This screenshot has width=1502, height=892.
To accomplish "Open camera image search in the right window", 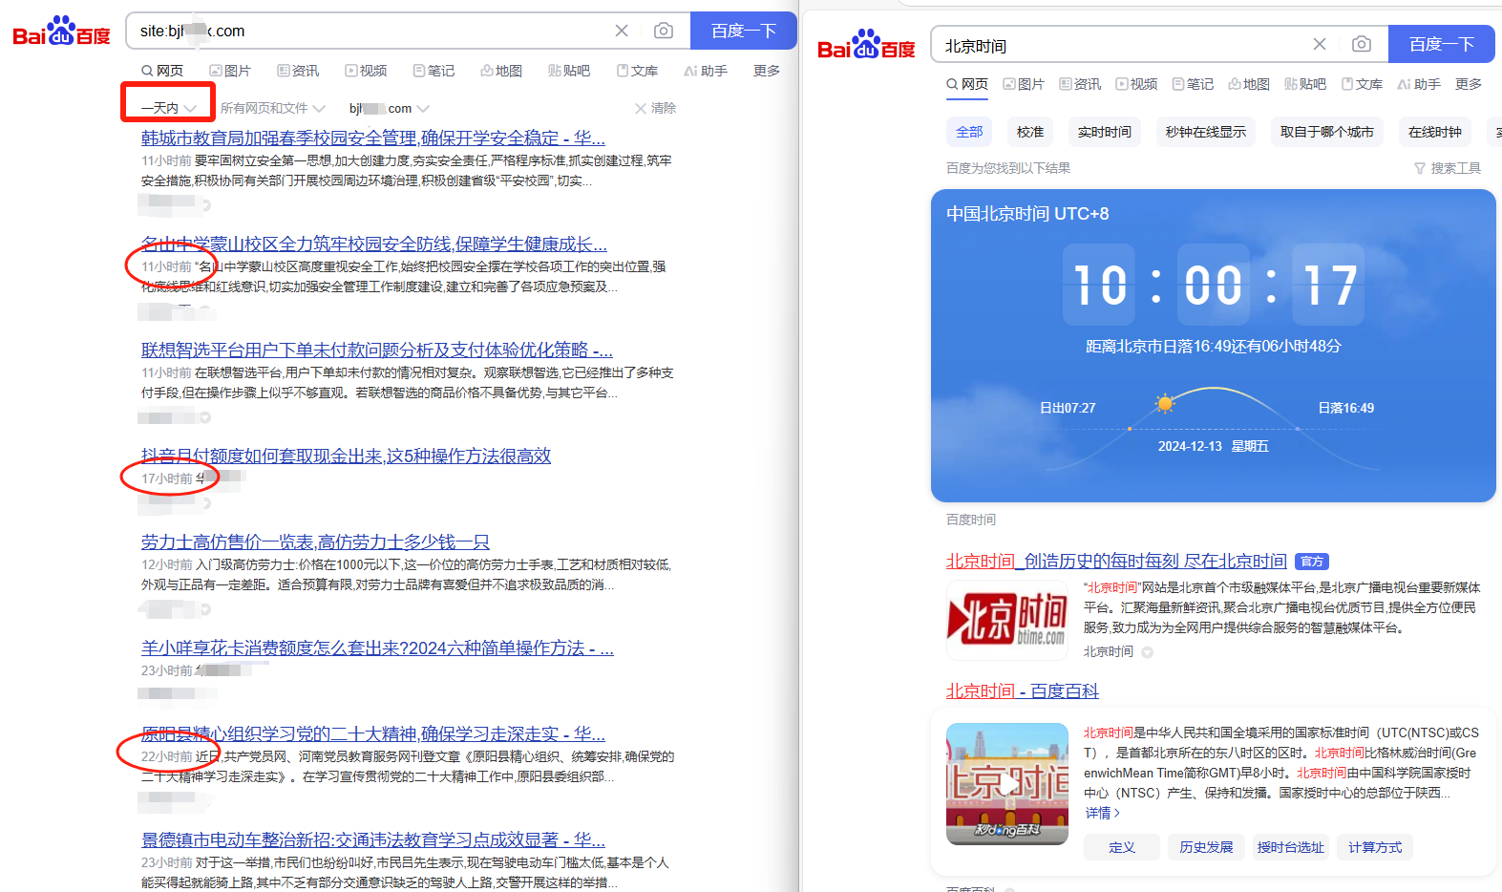I will pyautogui.click(x=1362, y=44).
